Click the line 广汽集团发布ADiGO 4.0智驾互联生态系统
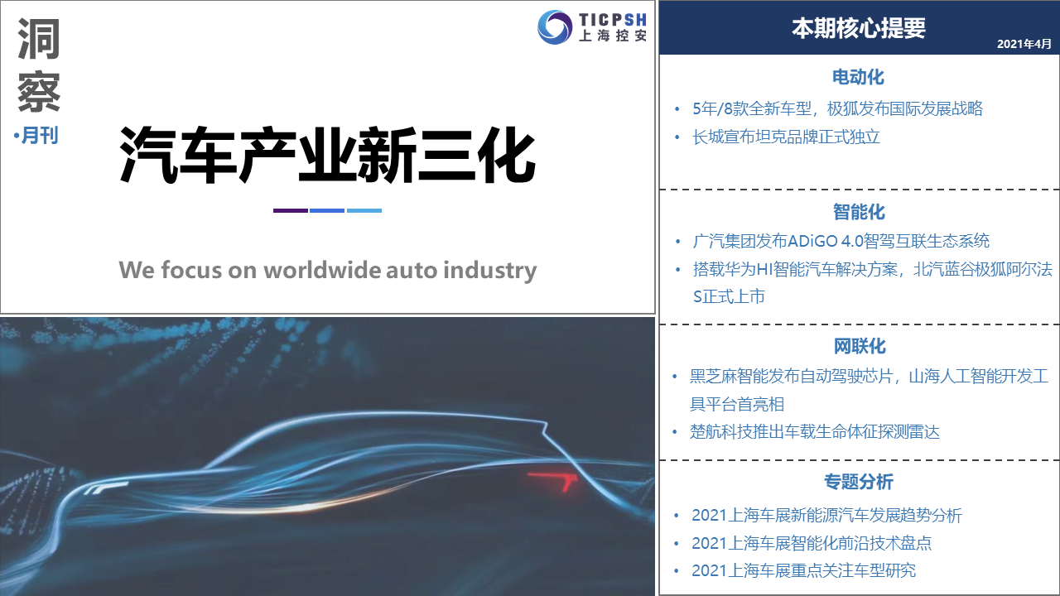The image size is (1060, 596). point(841,242)
